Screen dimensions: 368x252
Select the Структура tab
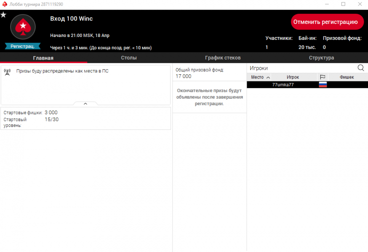point(321,58)
